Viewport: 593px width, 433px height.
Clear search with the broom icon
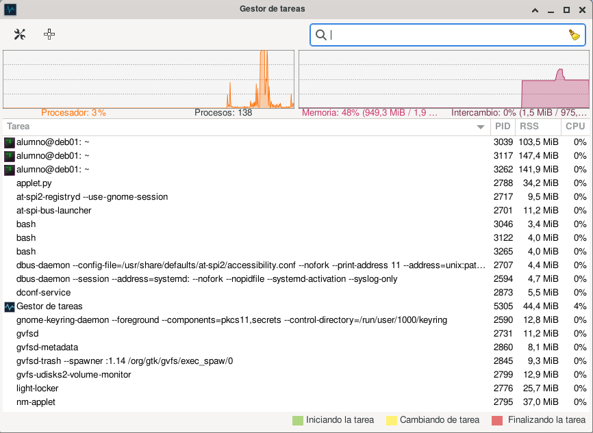point(575,35)
